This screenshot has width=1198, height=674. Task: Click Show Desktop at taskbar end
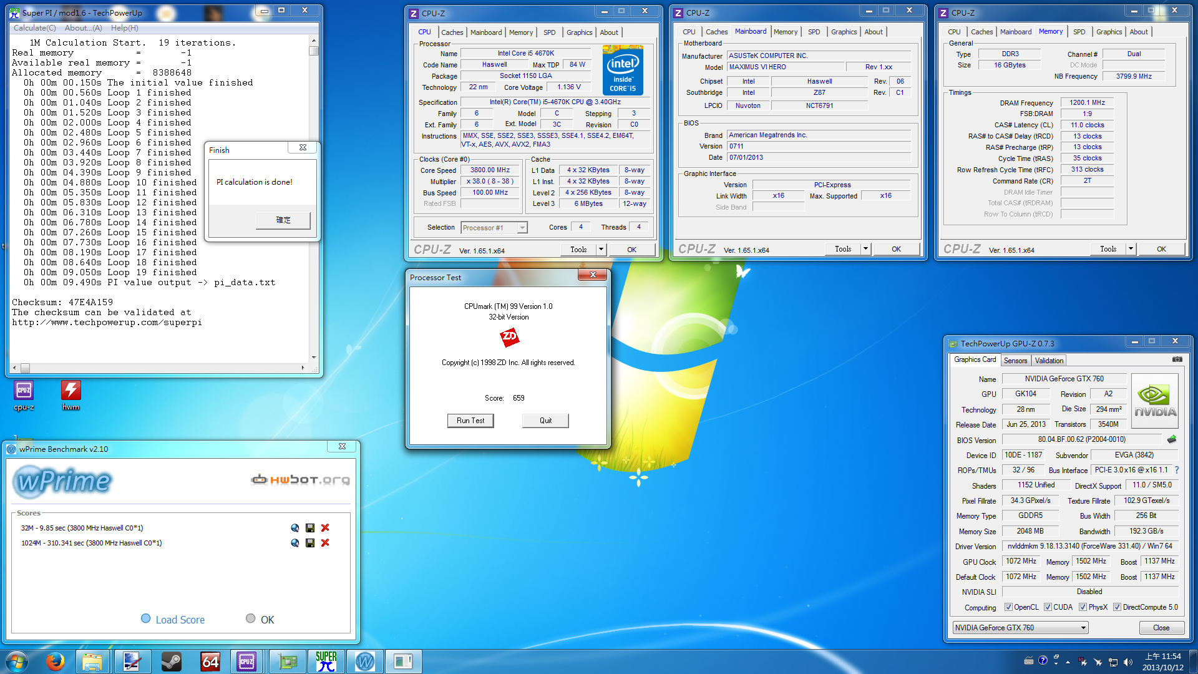(1194, 662)
